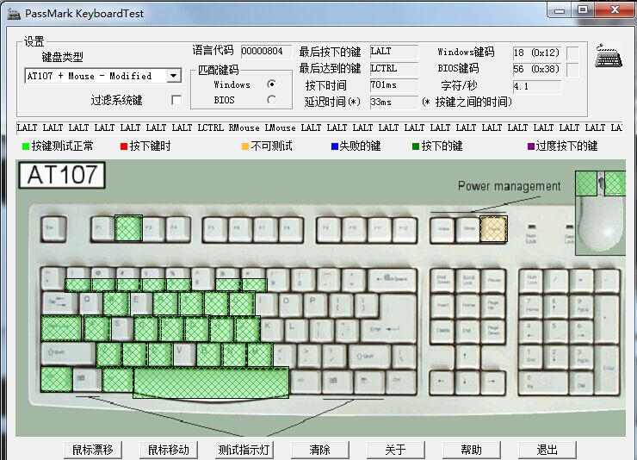Click the K key on the keyboard image
Screen dimensions: 637x460
tap(272, 329)
